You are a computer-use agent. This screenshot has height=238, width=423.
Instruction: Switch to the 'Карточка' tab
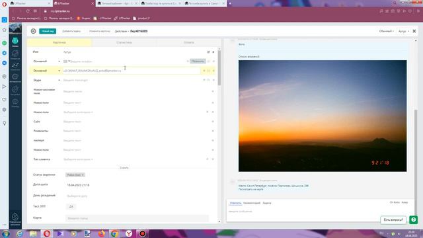point(59,42)
